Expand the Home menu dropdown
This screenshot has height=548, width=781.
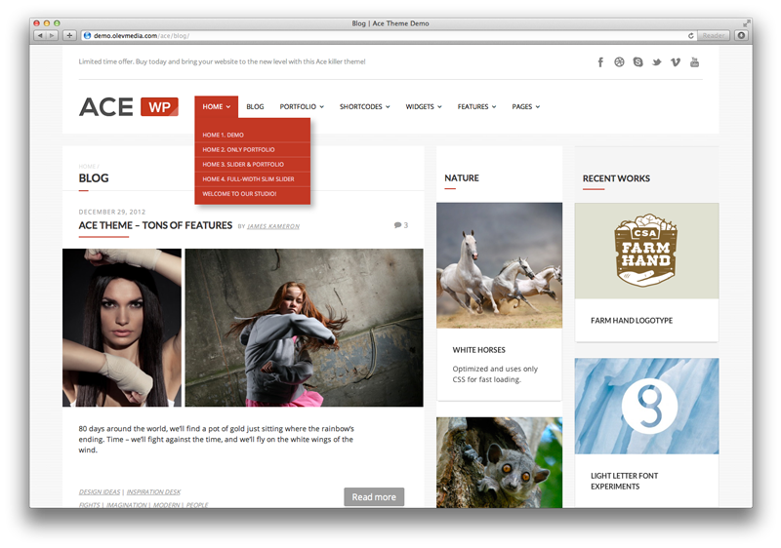[x=216, y=107]
